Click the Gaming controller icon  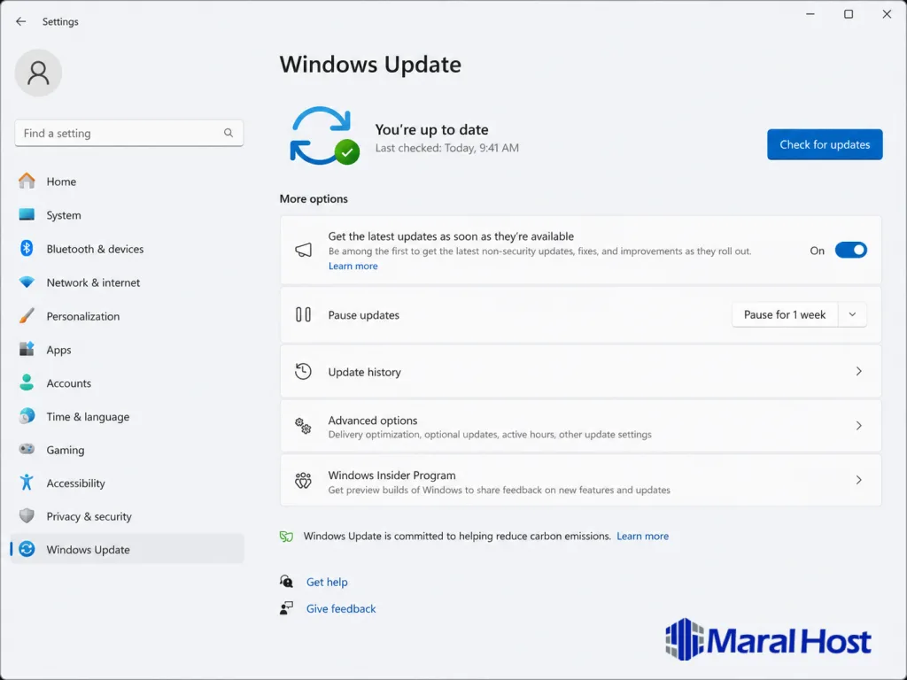tap(27, 449)
